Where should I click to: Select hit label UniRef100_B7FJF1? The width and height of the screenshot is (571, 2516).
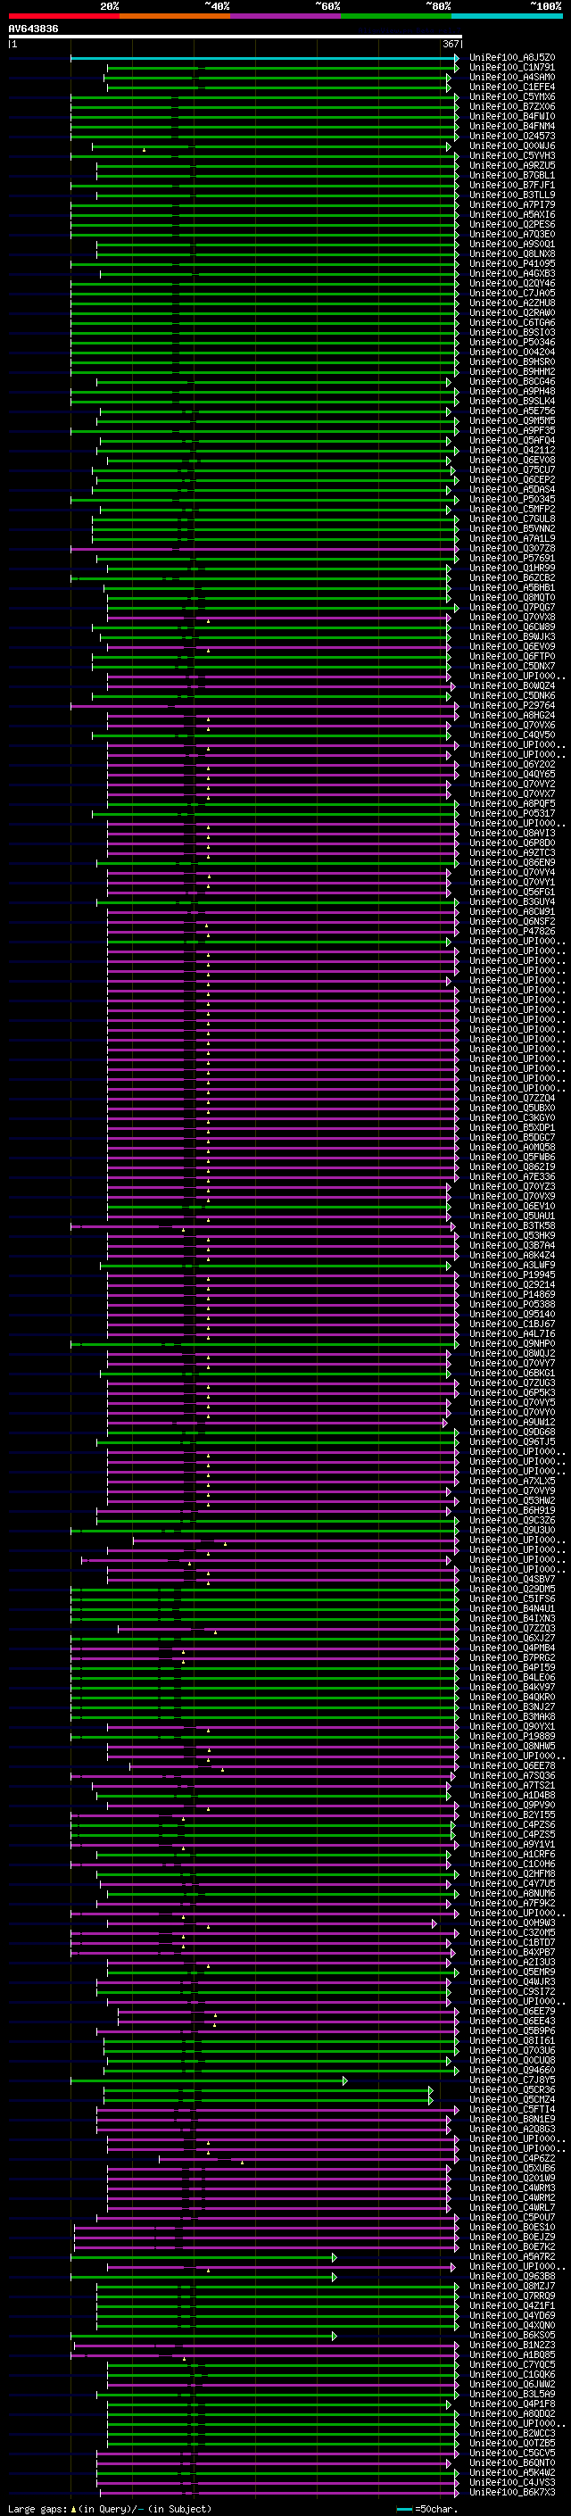512,186
